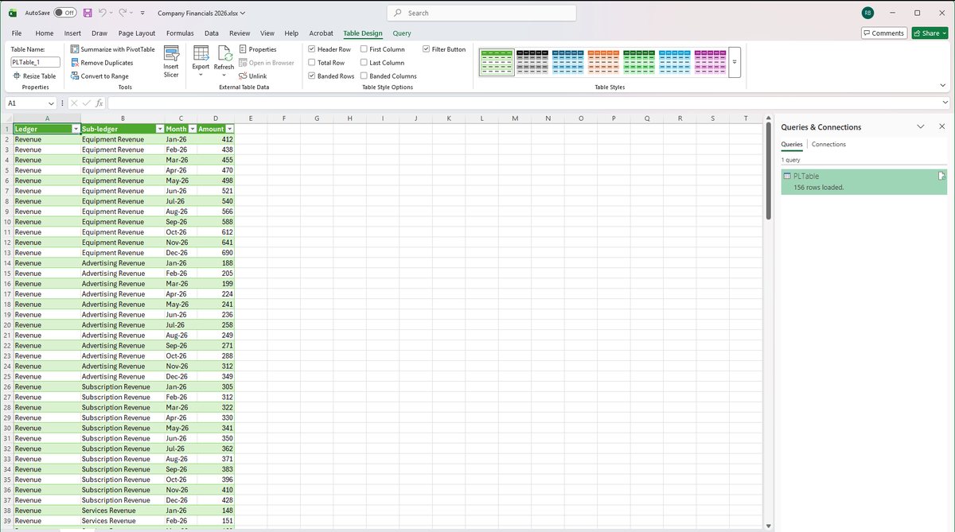955x532 pixels.
Task: Open the Query ribbon tab
Action: (402, 33)
